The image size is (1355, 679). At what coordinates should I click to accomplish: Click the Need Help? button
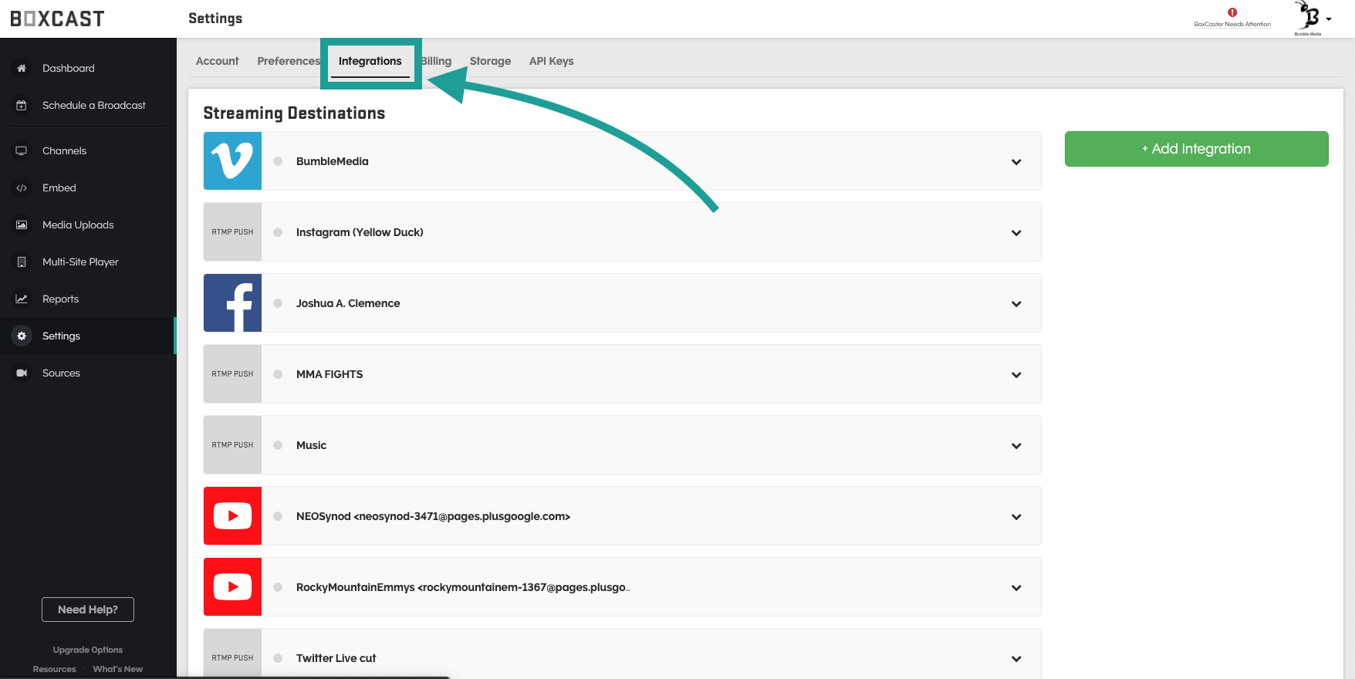point(88,610)
